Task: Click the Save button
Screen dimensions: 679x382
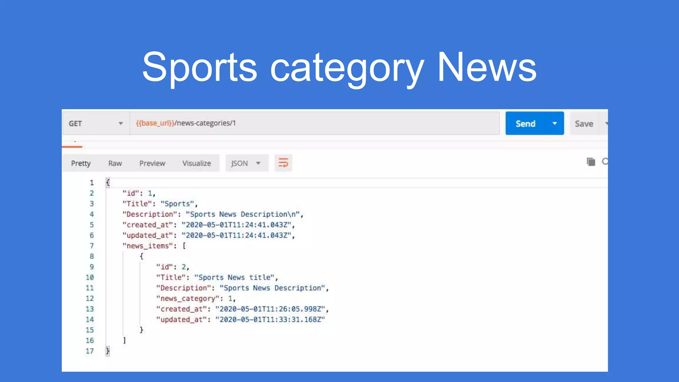Action: (x=584, y=124)
